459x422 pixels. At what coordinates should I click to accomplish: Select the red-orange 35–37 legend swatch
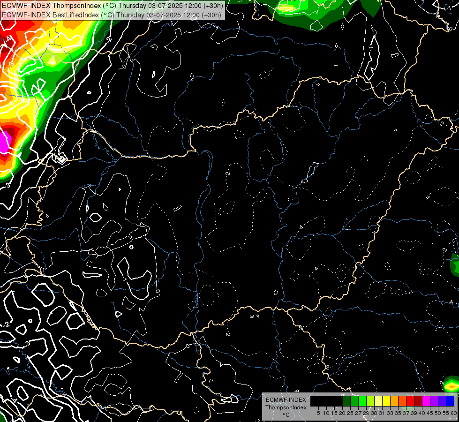(x=402, y=401)
